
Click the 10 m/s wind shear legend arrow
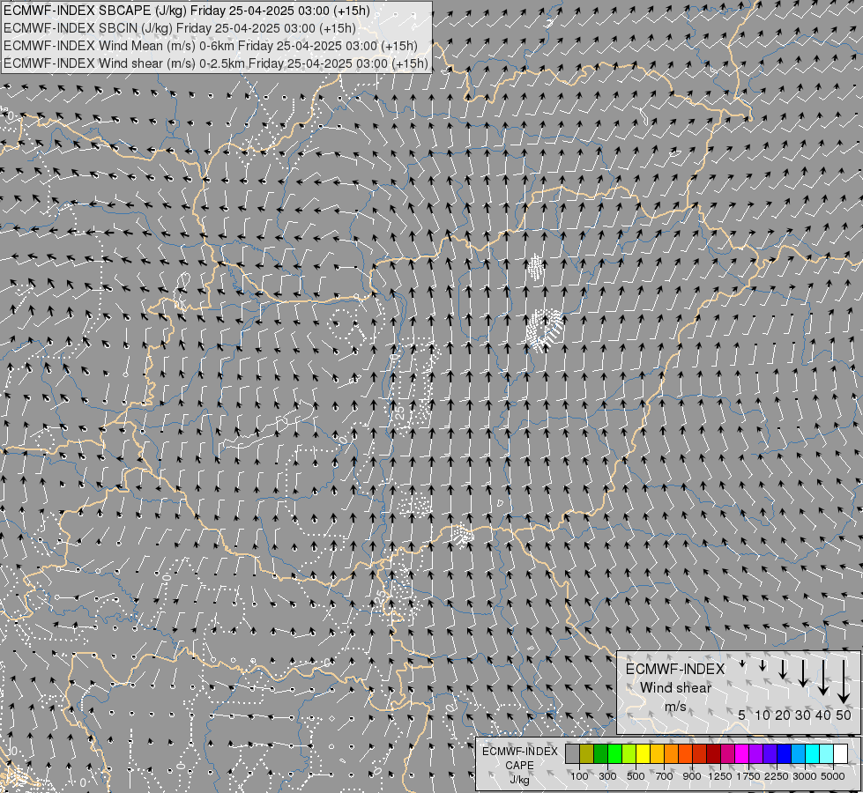coord(763,665)
